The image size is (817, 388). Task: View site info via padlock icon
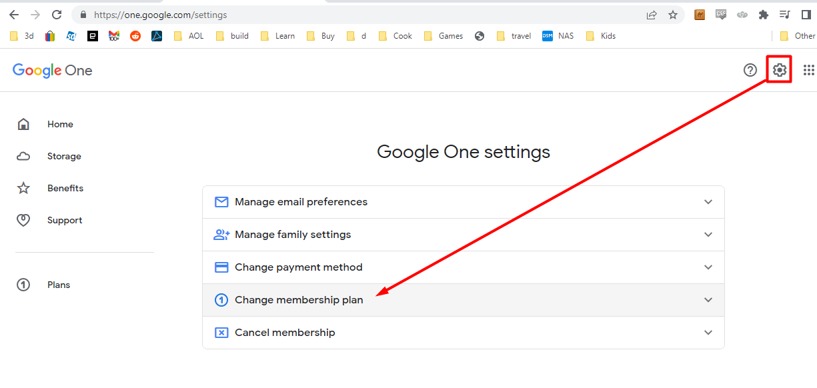click(x=83, y=15)
